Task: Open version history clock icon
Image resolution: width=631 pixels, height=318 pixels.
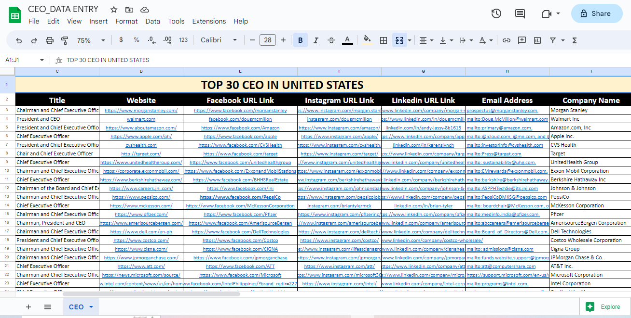Action: (x=496, y=13)
